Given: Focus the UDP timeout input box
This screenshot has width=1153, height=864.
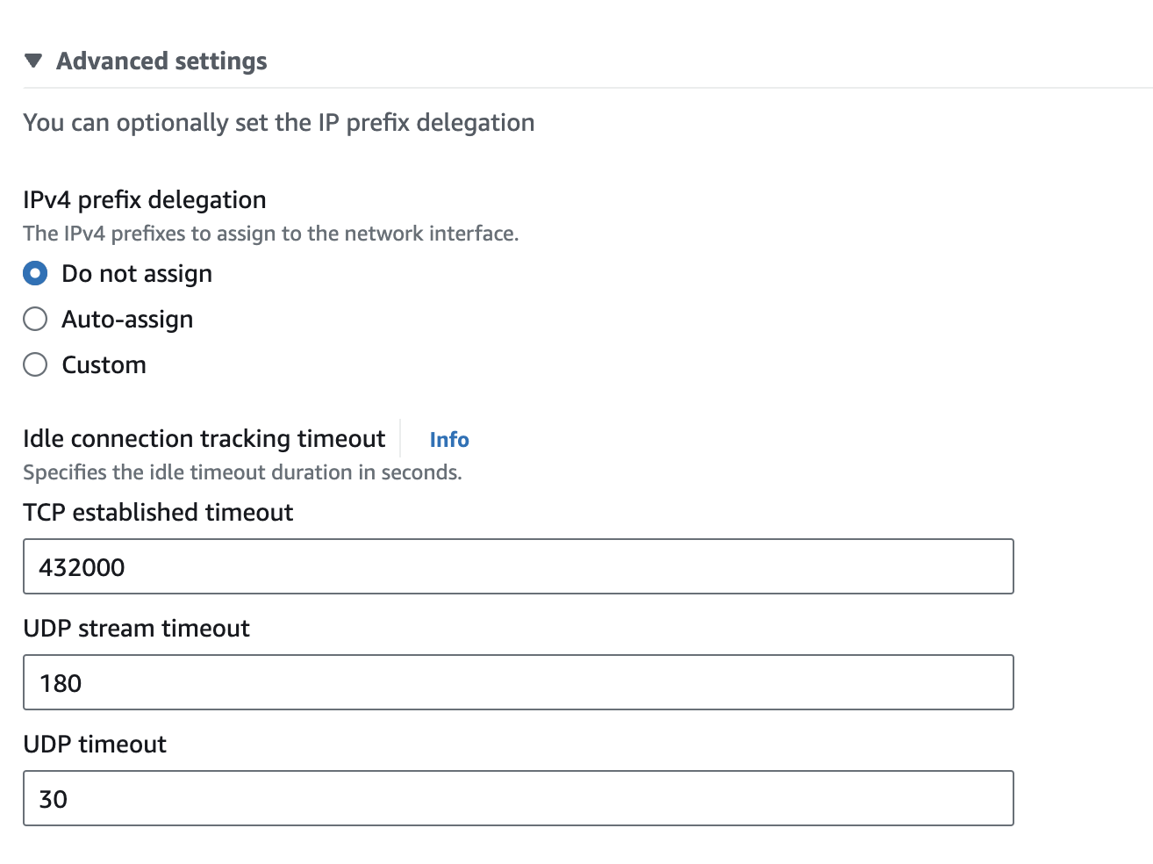Looking at the screenshot, I should click(518, 798).
